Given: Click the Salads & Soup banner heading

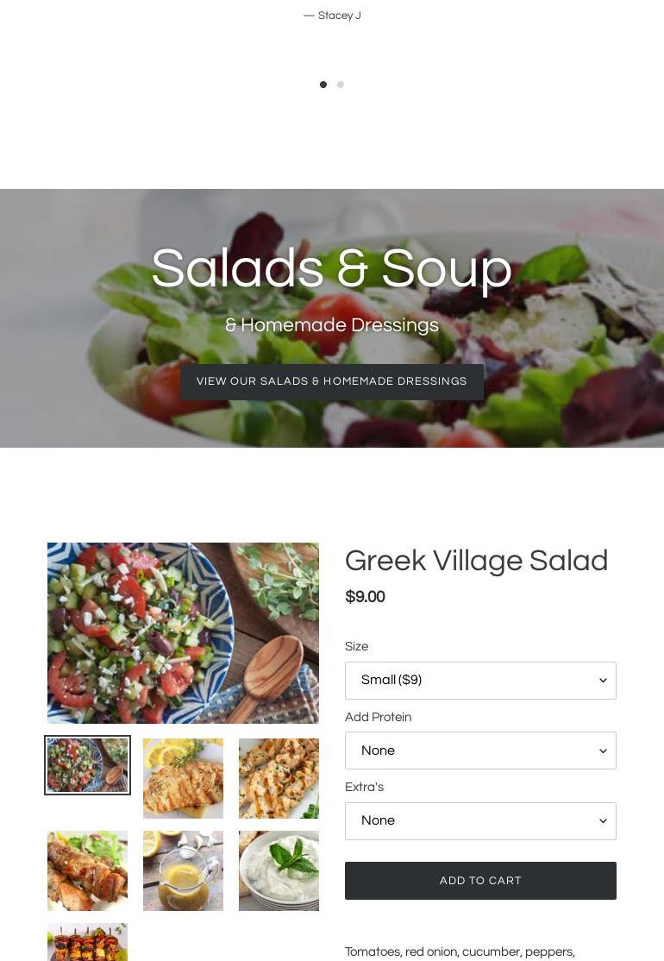Looking at the screenshot, I should (331, 268).
